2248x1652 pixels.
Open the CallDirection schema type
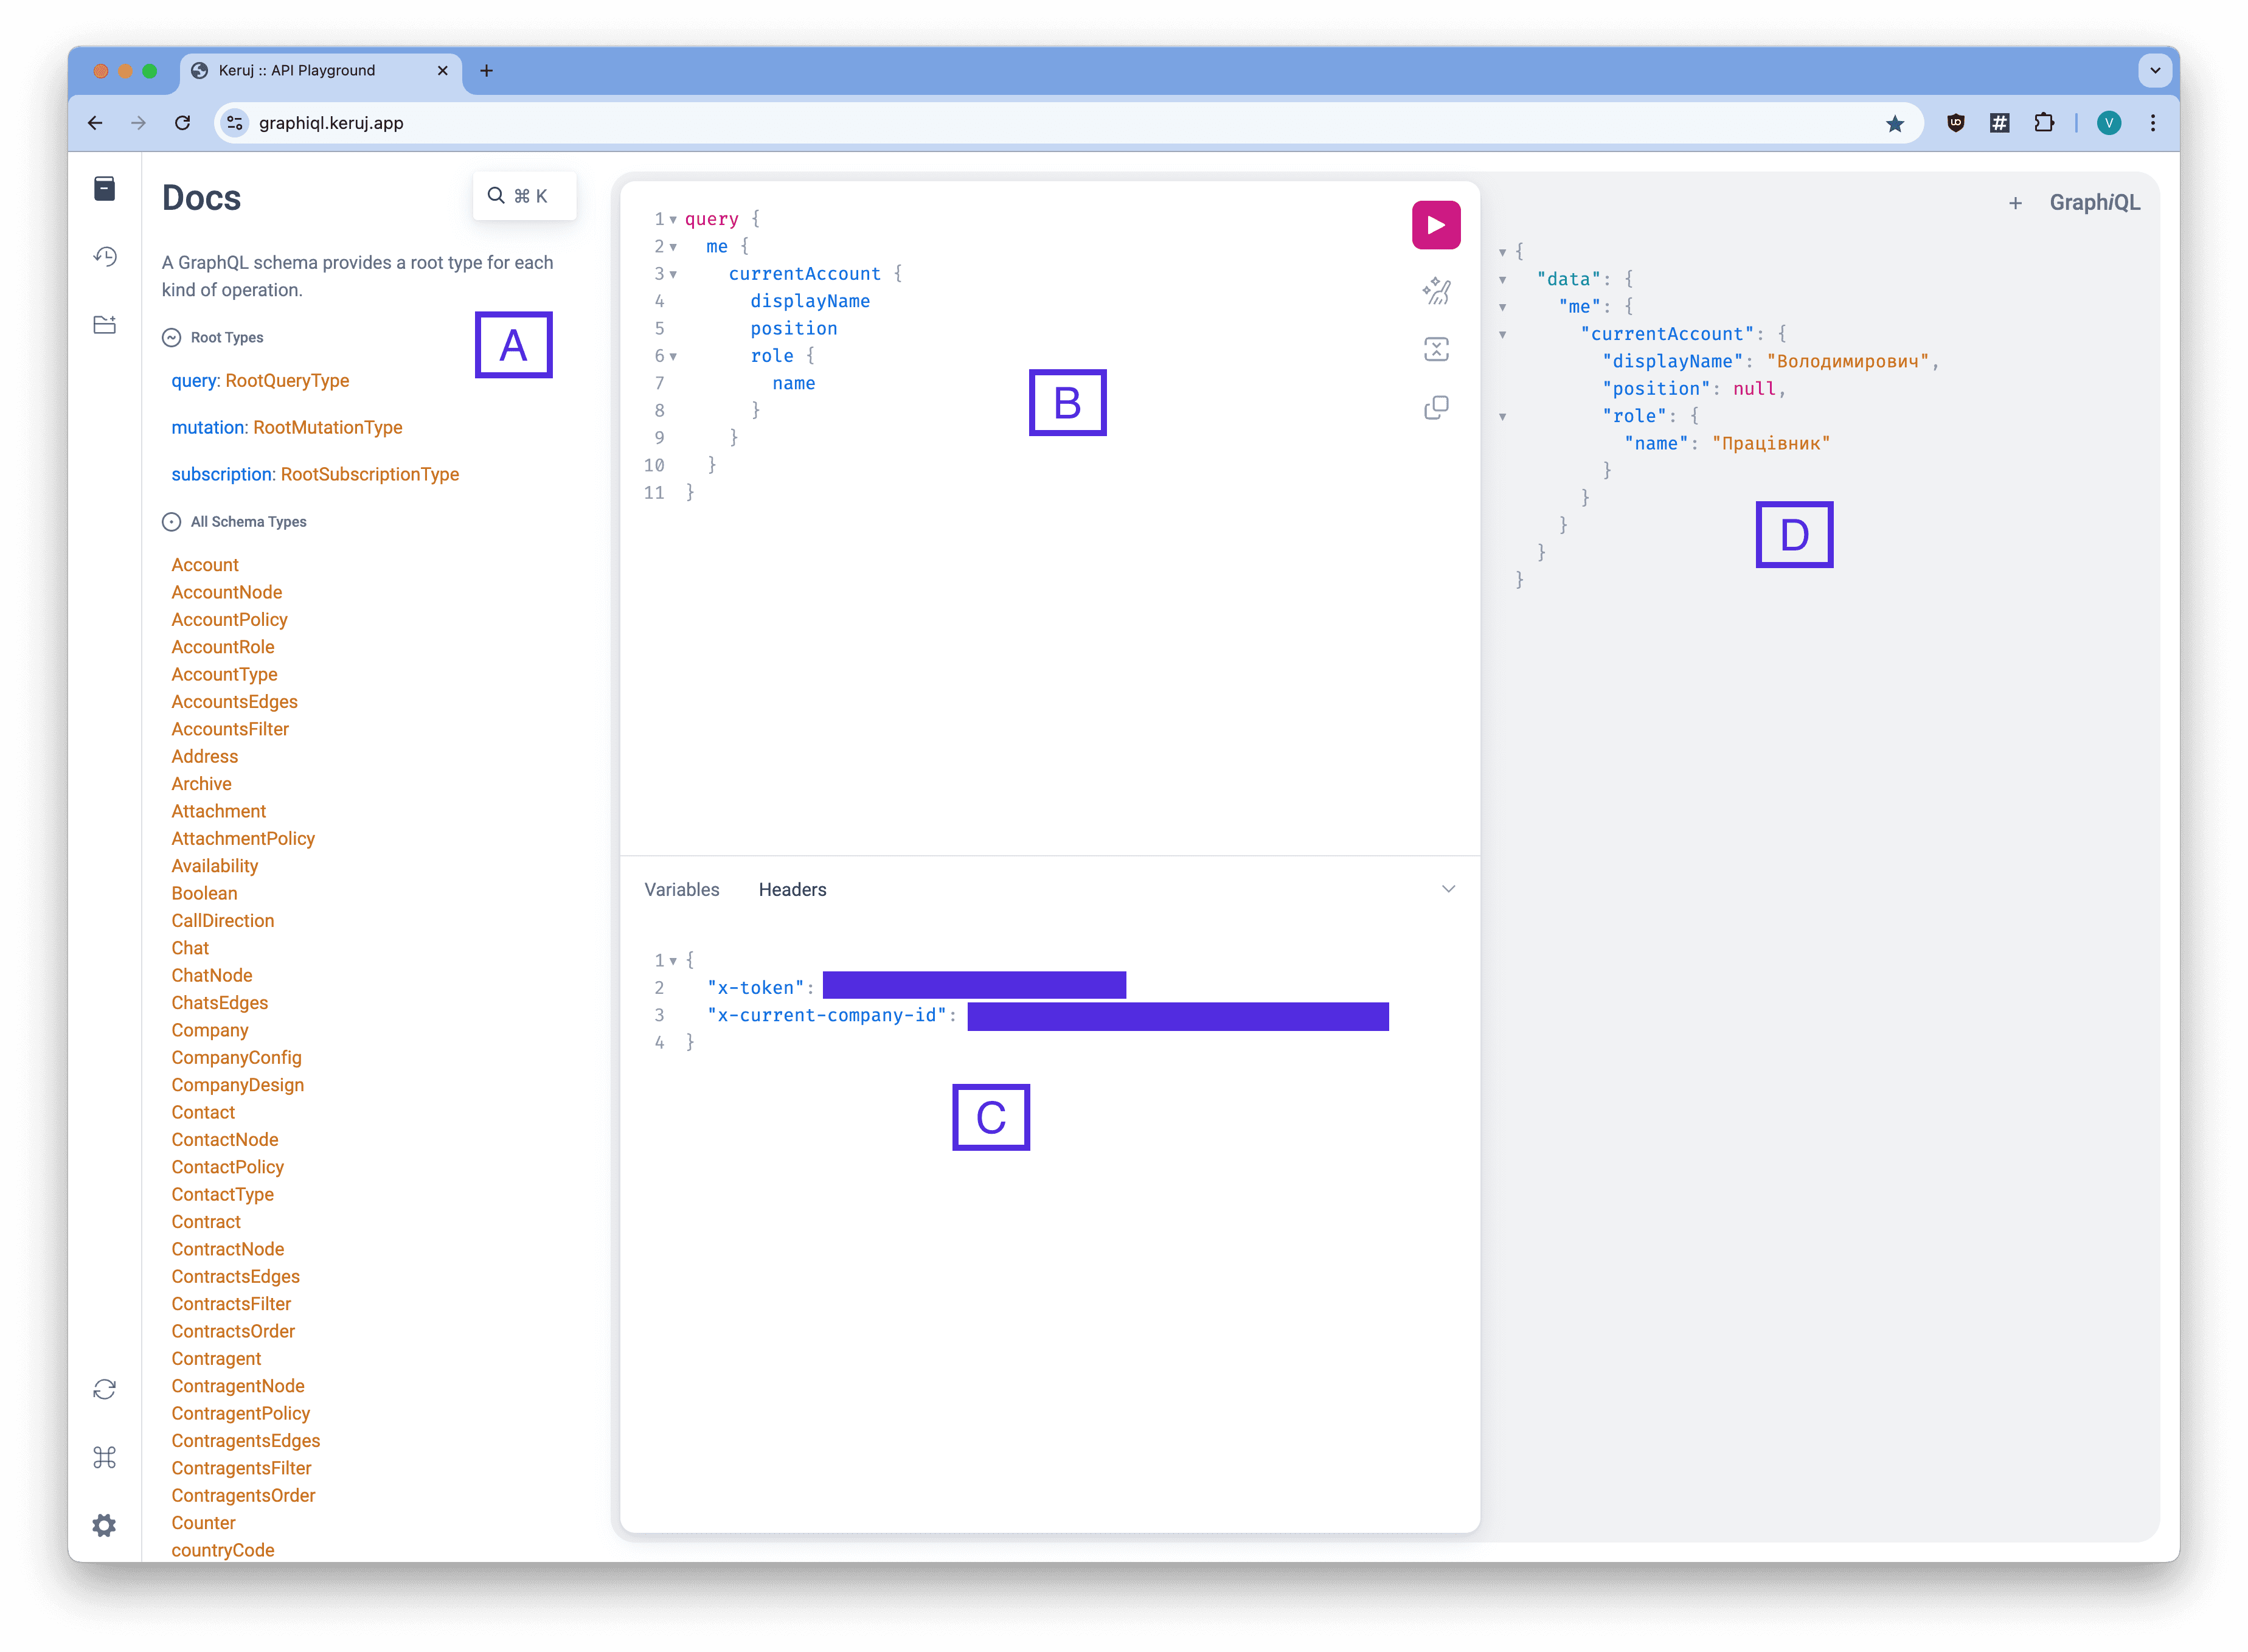click(x=222, y=921)
